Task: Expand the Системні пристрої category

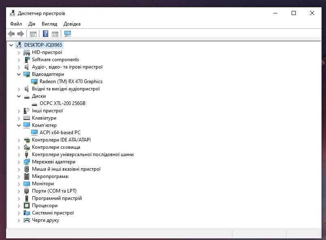Action: (19, 213)
